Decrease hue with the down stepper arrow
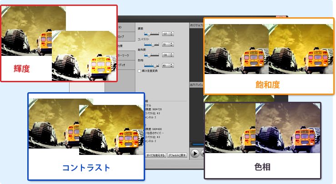This screenshot has height=184, width=336. [171, 67]
